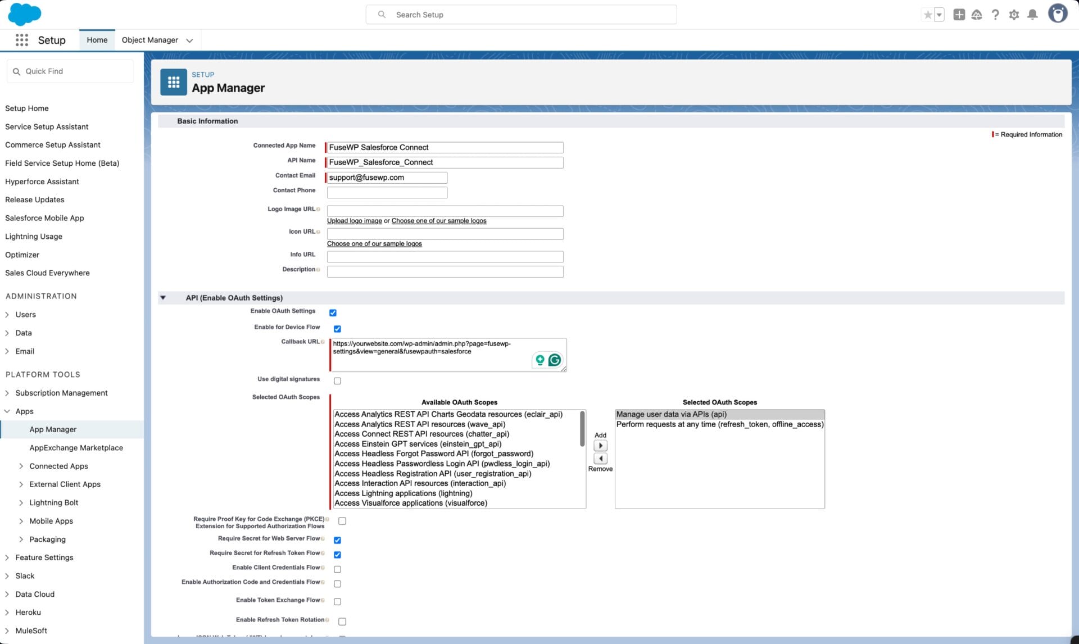Click the Callback URL text area

point(448,355)
